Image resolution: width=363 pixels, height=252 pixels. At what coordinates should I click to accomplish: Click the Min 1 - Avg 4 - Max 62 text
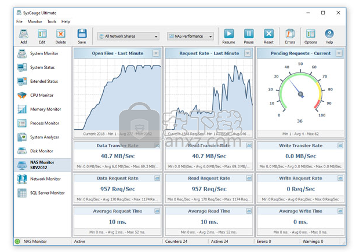pos(300,134)
